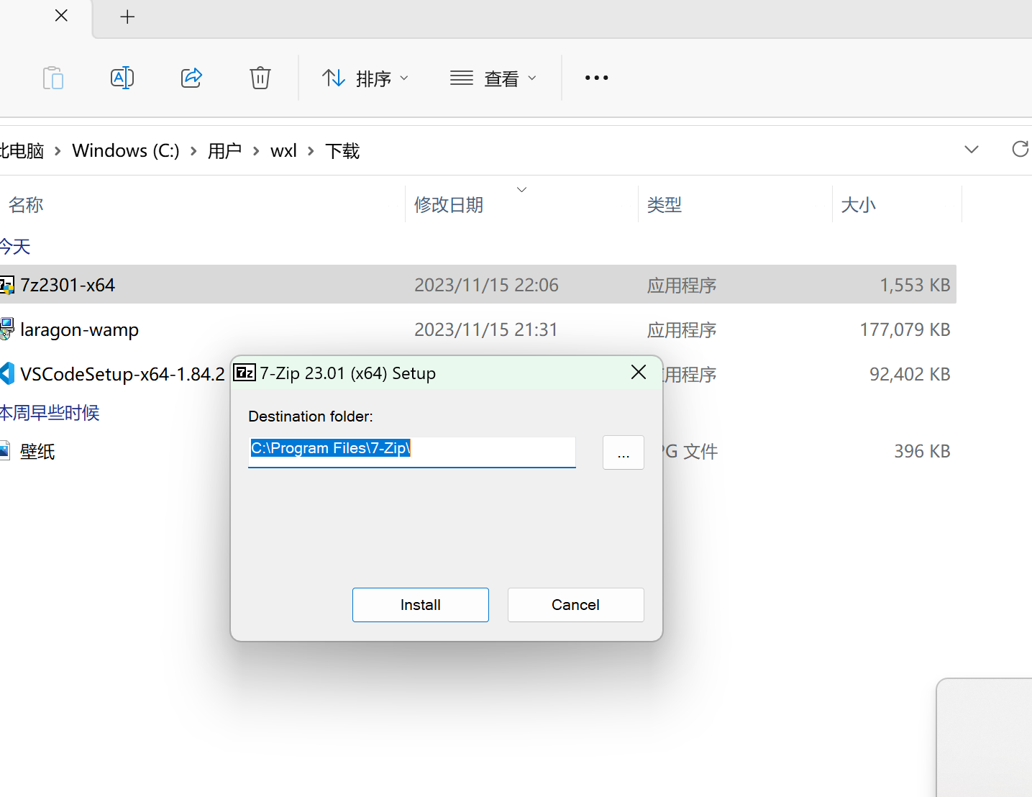Click Cancel in 7-Zip Setup
Screen dimensions: 1032x797
[x=576, y=605]
